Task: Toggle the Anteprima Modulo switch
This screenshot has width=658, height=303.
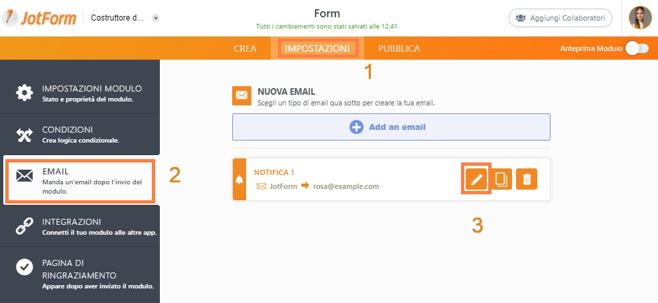Action: point(637,48)
